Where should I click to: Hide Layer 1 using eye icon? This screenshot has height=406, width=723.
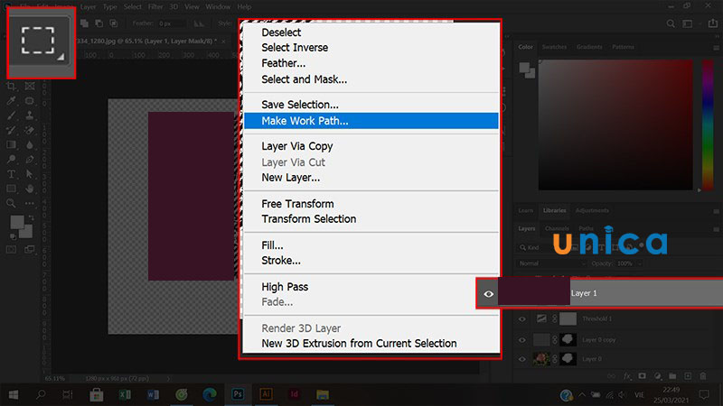pyautogui.click(x=489, y=294)
